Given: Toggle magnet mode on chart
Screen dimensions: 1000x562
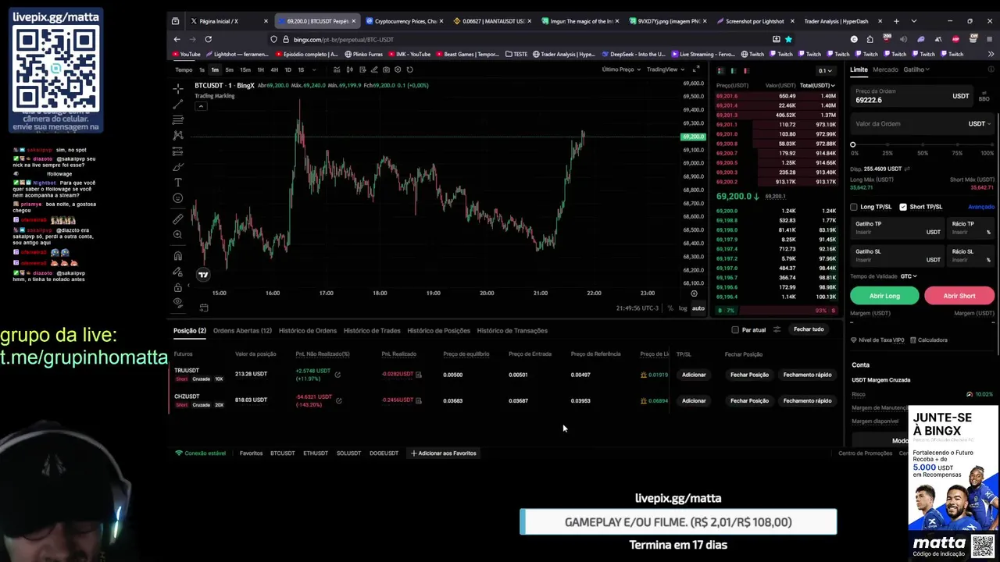Looking at the screenshot, I should 178,256.
